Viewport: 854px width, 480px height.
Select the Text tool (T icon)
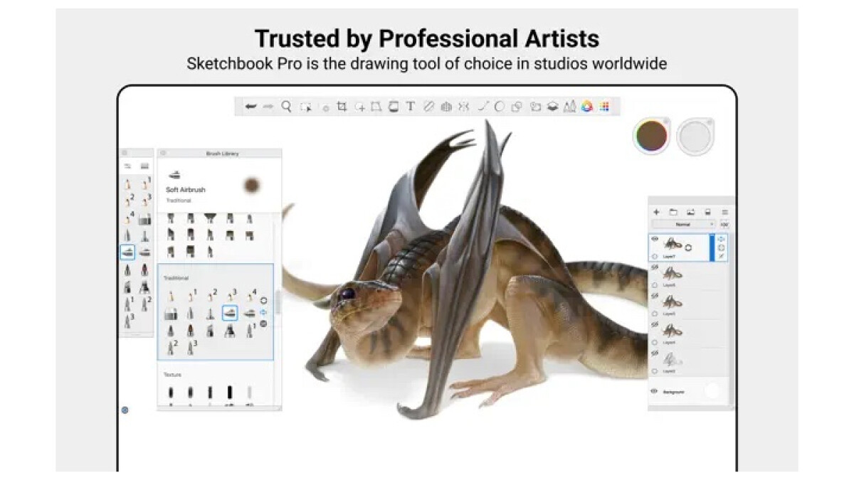point(411,107)
